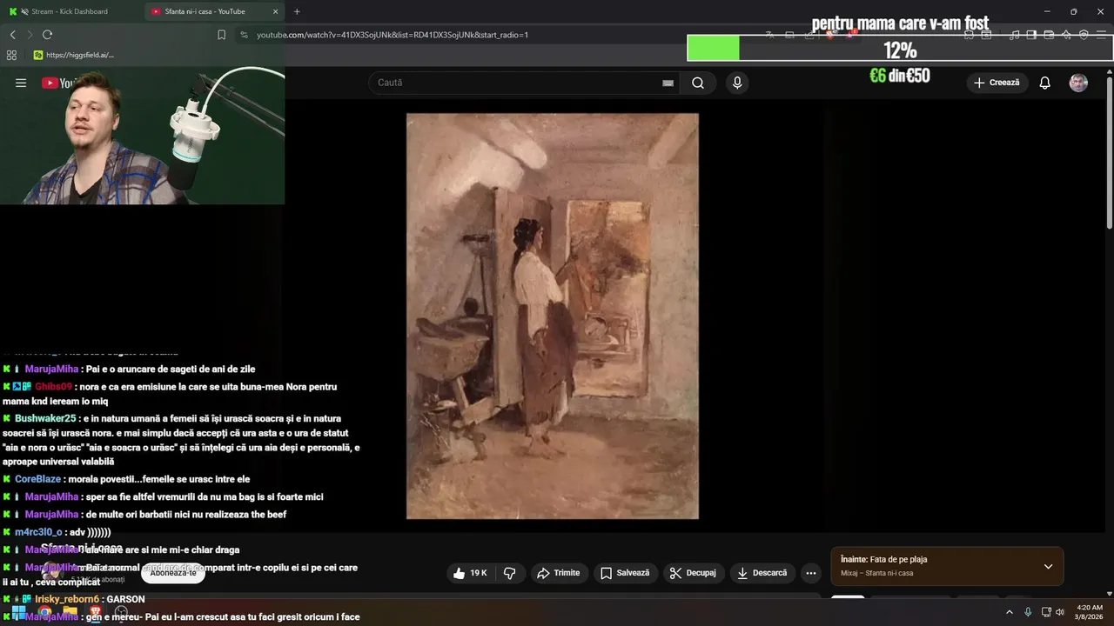
Task: Open the browser wallet icon
Action: pos(1049,35)
